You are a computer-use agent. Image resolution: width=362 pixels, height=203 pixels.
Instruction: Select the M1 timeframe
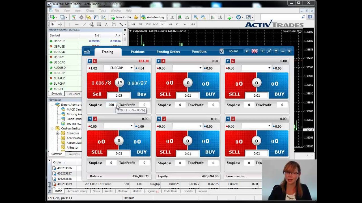(133, 24)
